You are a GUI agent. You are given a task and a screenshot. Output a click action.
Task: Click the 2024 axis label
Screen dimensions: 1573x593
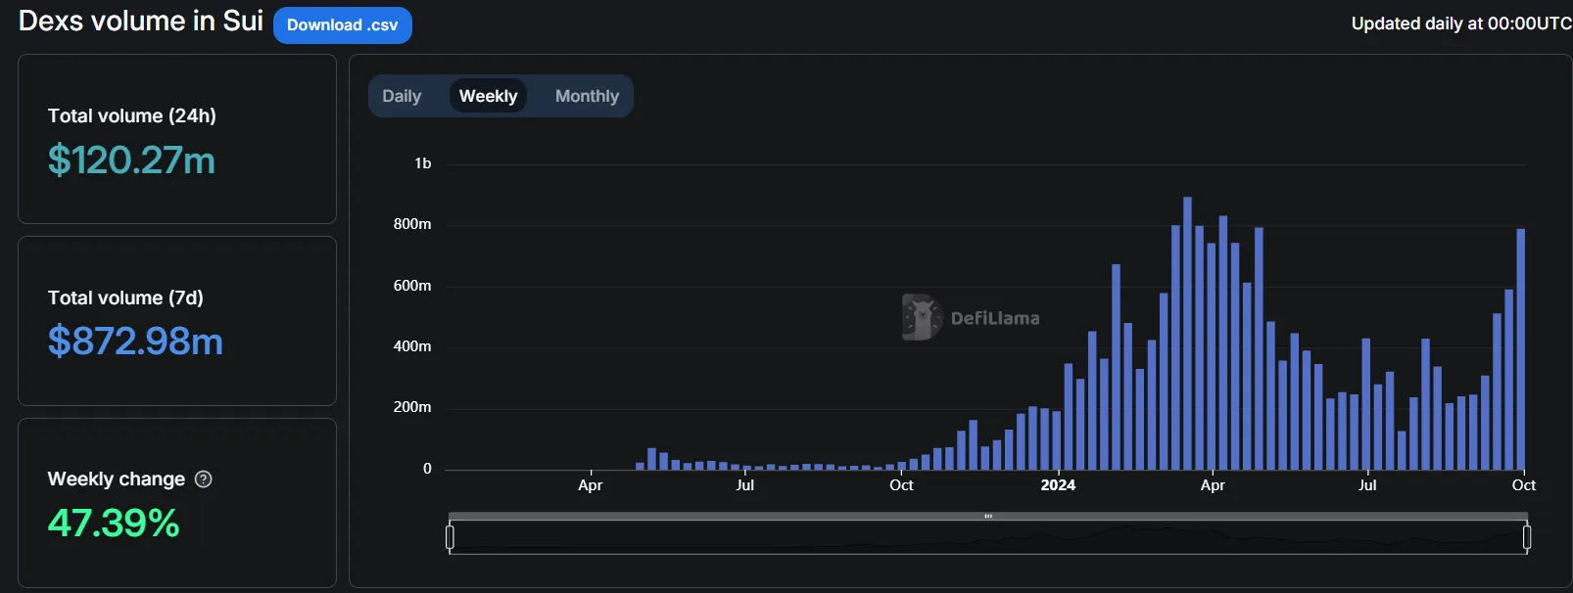point(1058,485)
